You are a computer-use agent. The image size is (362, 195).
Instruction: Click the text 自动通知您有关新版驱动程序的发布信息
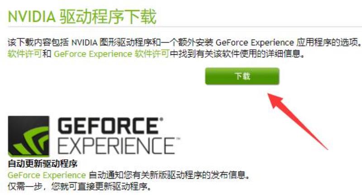pyautogui.click(x=169, y=175)
